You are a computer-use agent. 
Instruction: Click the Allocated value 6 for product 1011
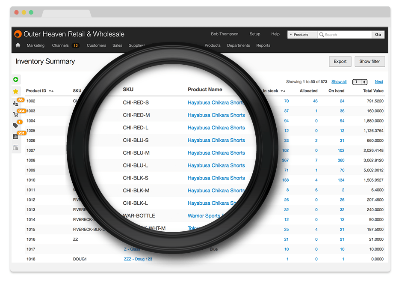tap(316, 190)
